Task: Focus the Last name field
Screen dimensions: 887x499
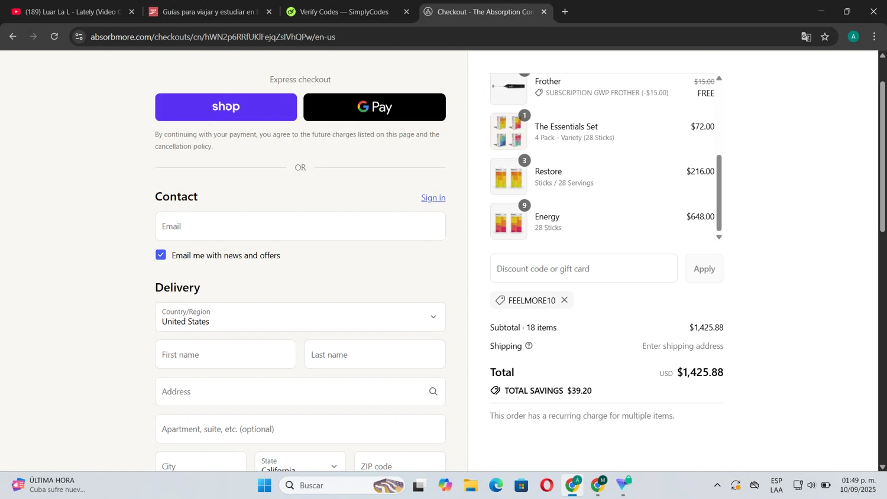Action: click(x=375, y=354)
